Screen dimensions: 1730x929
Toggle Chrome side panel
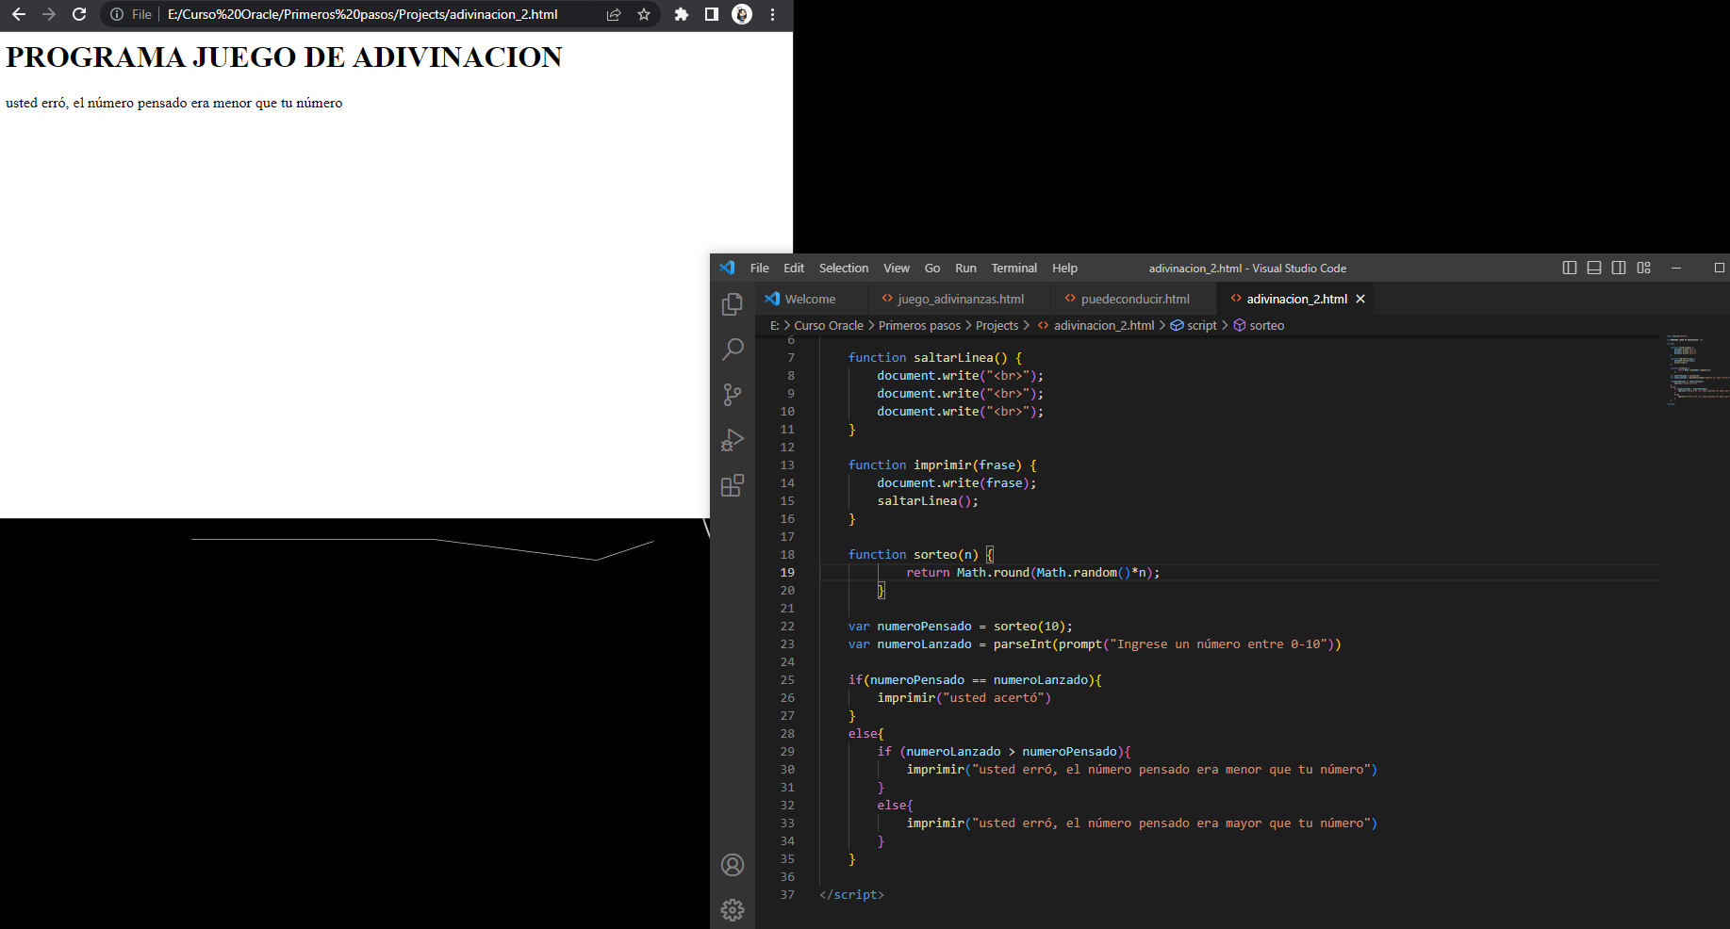click(712, 14)
